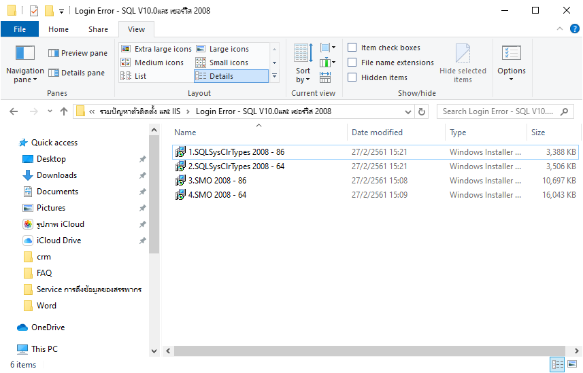
Task: Toggle the Preview pane
Action: 78,53
